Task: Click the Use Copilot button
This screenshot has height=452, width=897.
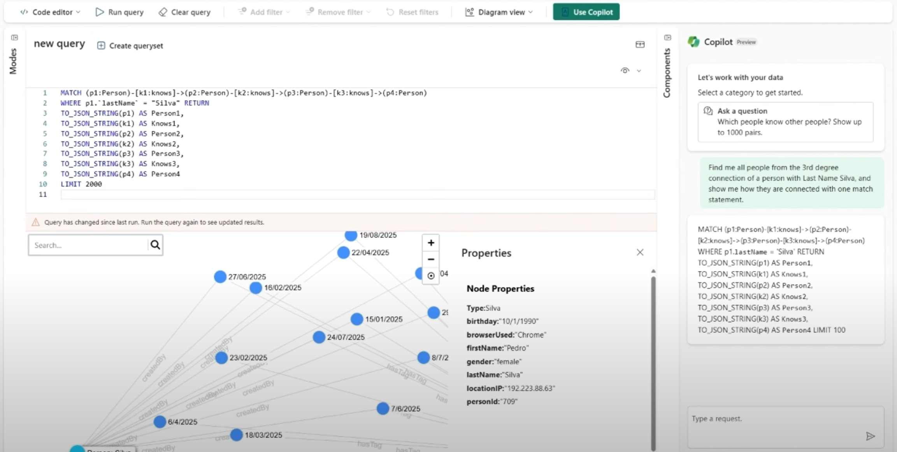Action: point(586,12)
